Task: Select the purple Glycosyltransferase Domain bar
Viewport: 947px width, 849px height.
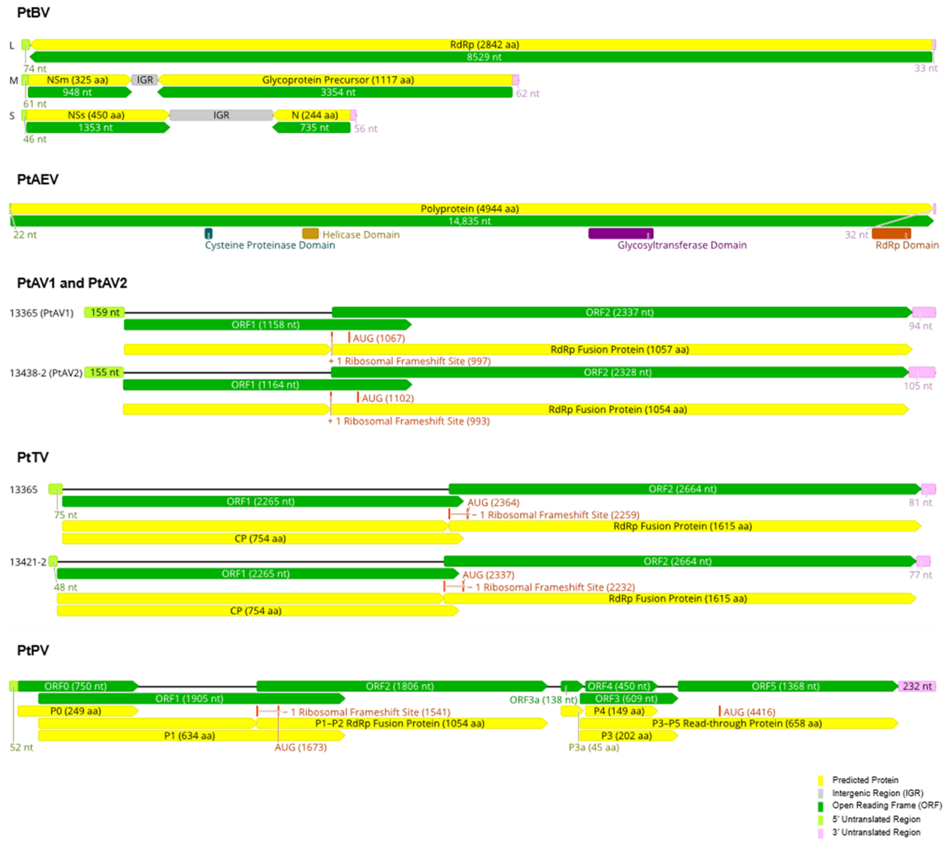Action: (621, 233)
